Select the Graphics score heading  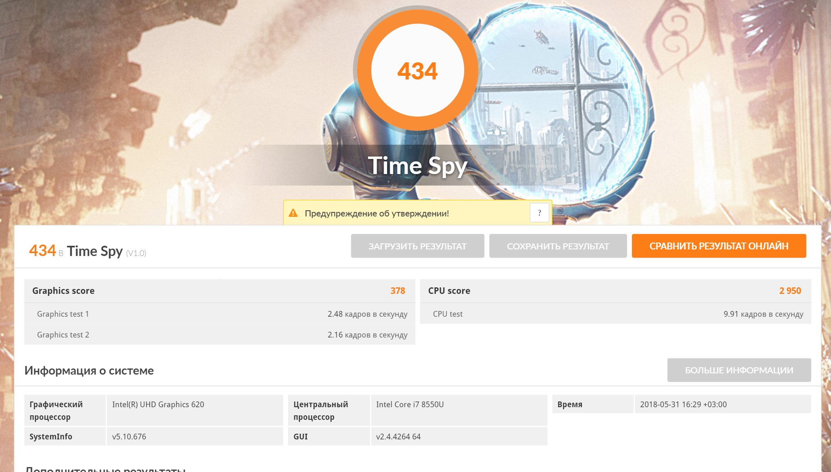pos(63,291)
